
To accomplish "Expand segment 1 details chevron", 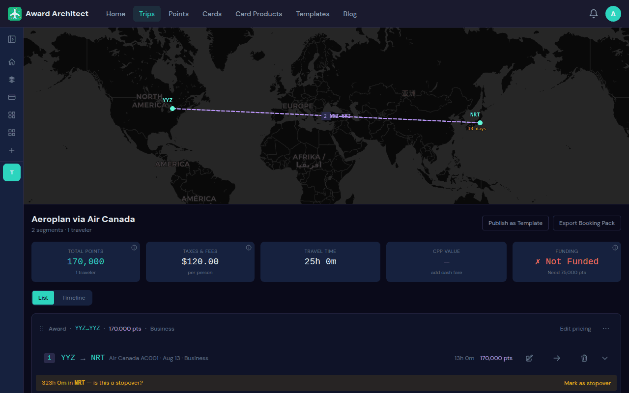I will tap(605, 358).
